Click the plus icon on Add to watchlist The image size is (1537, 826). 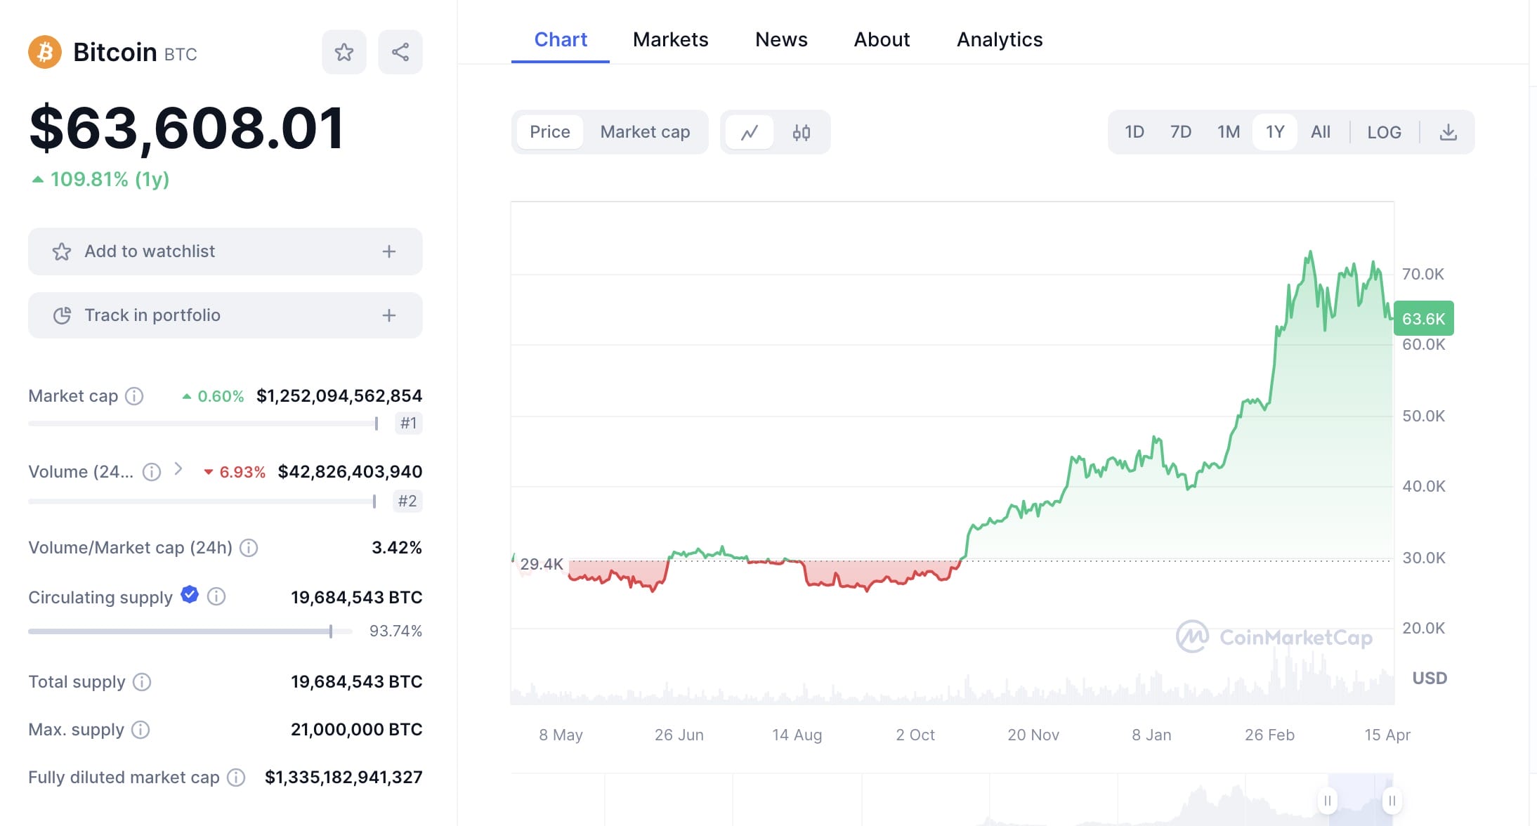tap(389, 251)
